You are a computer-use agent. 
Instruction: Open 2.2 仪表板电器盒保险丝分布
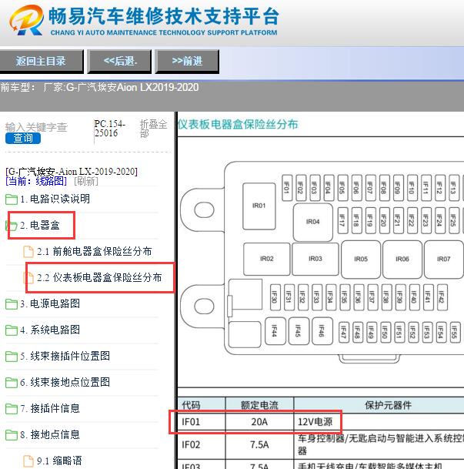click(x=99, y=277)
